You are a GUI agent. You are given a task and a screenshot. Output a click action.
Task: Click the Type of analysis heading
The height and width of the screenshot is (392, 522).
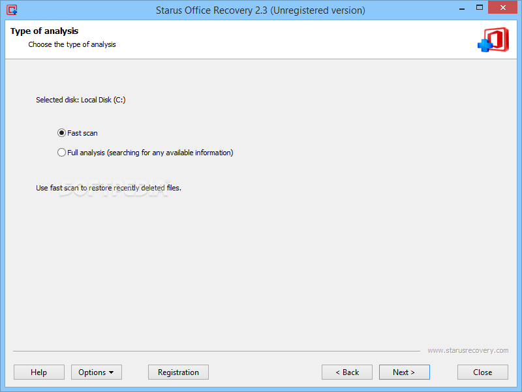click(x=44, y=31)
